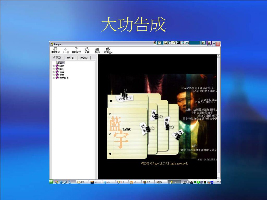Open the 戲外 clipped tab on the notepad

[154, 115]
